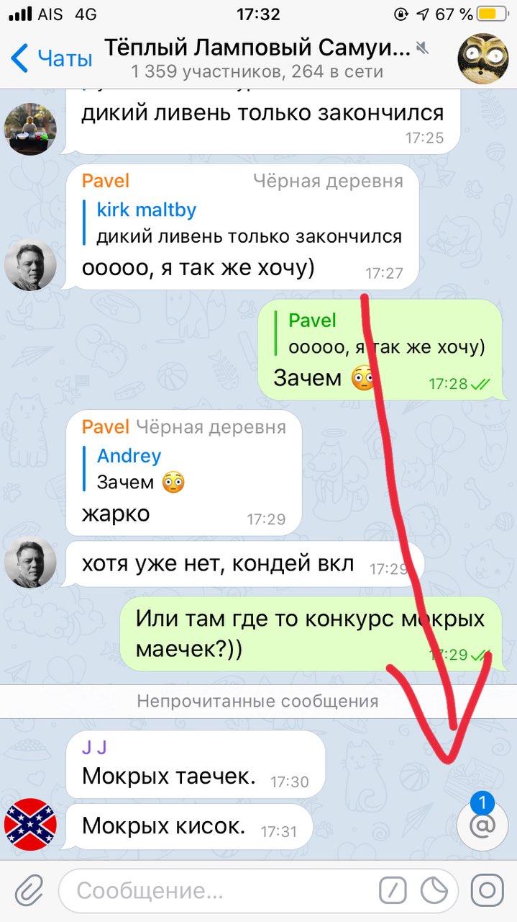Tap J J sender name
The image size is (517, 922).
click(x=94, y=747)
